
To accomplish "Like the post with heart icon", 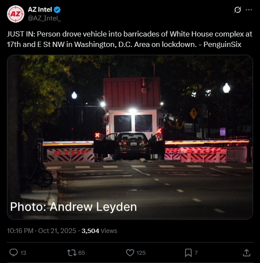I will [130, 253].
